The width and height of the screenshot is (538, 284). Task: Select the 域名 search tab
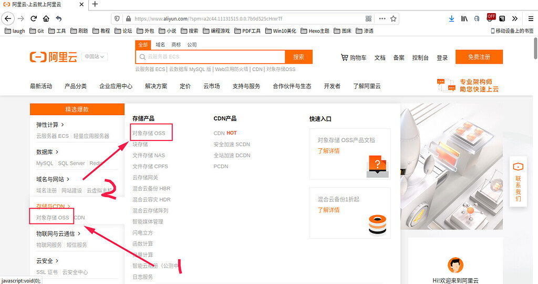click(160, 45)
